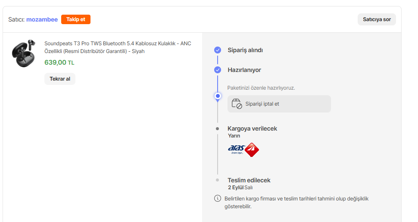Follow seller with Takip et button
Screen dimensions: 418x222
[x=76, y=19]
